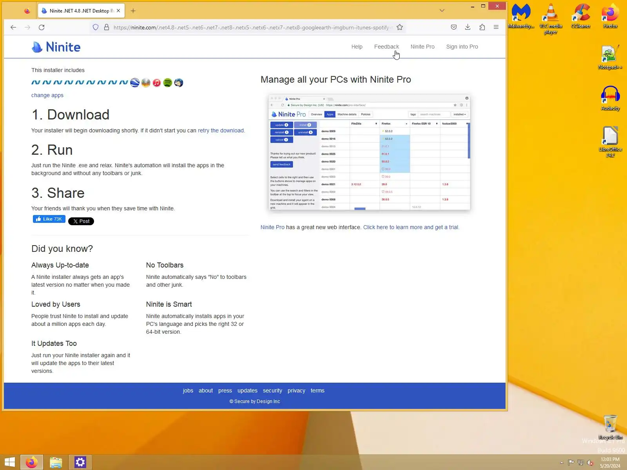Click the Facebook Like 73K button

coord(49,219)
